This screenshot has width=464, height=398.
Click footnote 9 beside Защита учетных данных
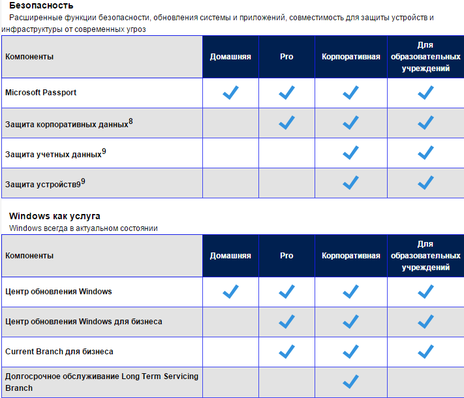[104, 151]
